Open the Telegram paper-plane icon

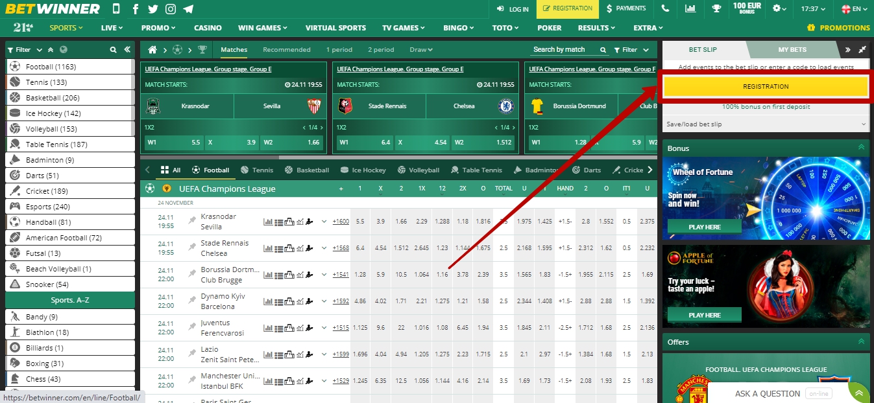188,9
